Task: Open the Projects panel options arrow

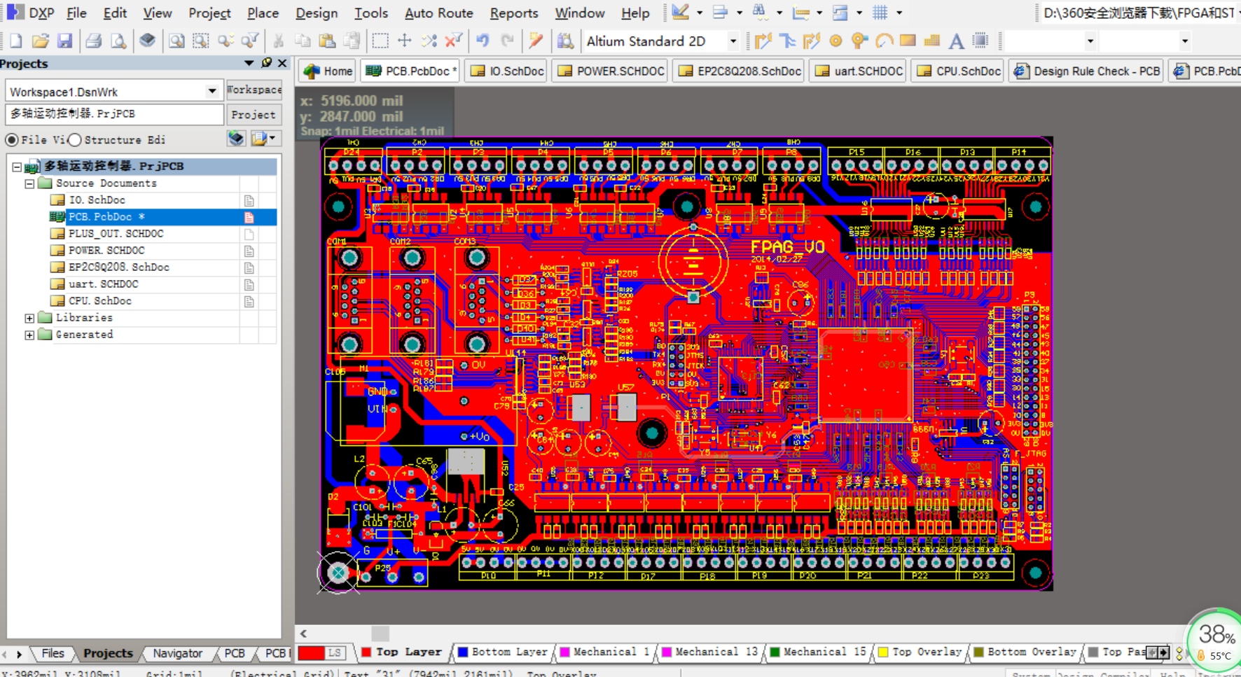Action: pyautogui.click(x=249, y=63)
